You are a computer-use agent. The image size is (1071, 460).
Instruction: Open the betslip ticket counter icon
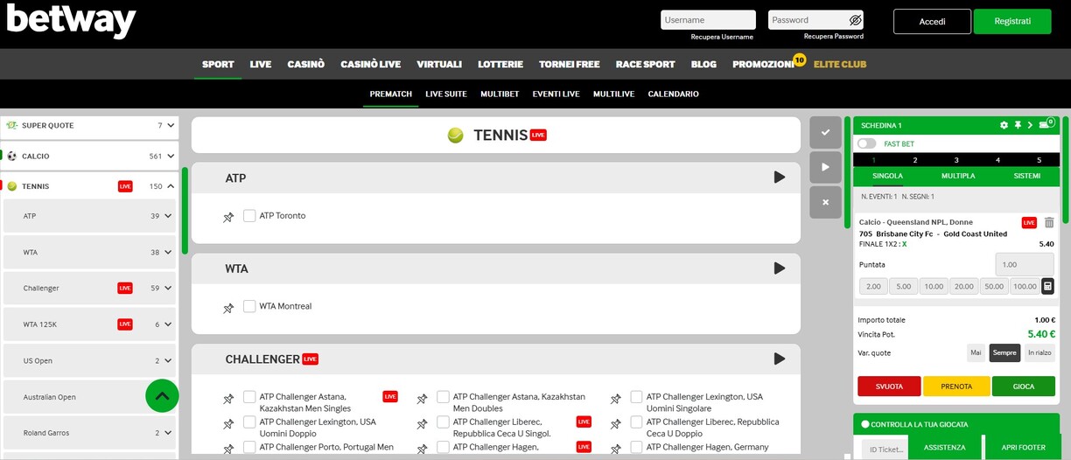[x=1046, y=124]
